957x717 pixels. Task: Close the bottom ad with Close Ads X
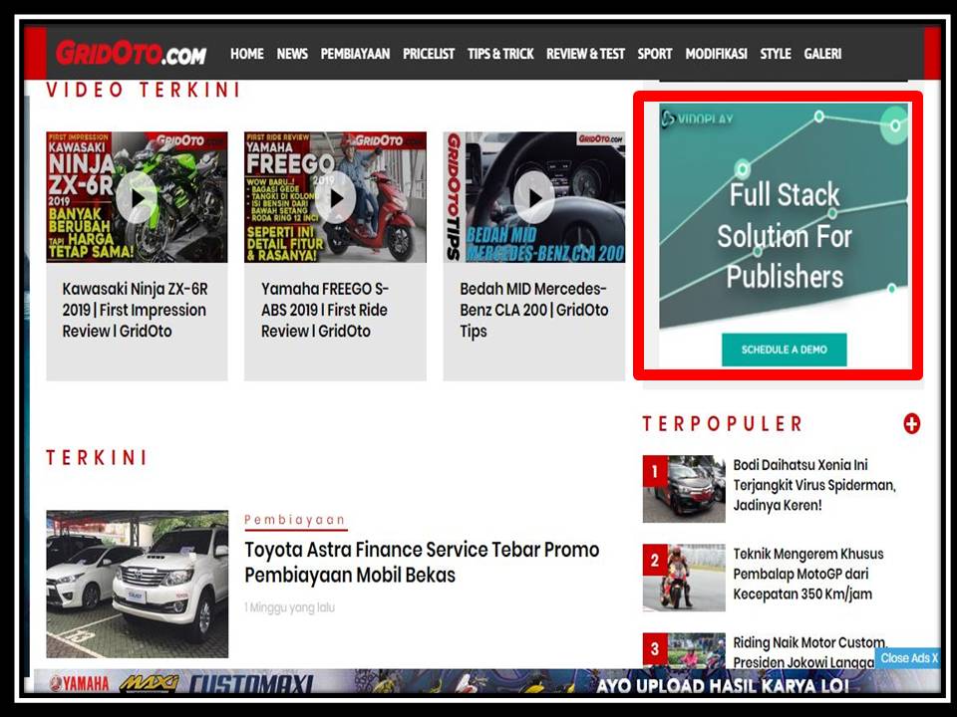[x=909, y=658]
